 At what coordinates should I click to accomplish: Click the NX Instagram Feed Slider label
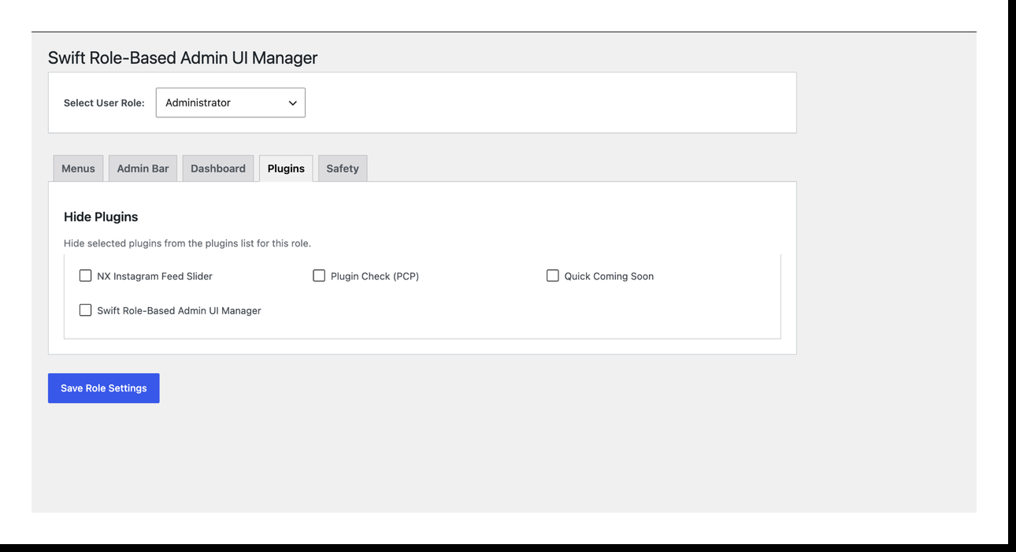tap(153, 276)
